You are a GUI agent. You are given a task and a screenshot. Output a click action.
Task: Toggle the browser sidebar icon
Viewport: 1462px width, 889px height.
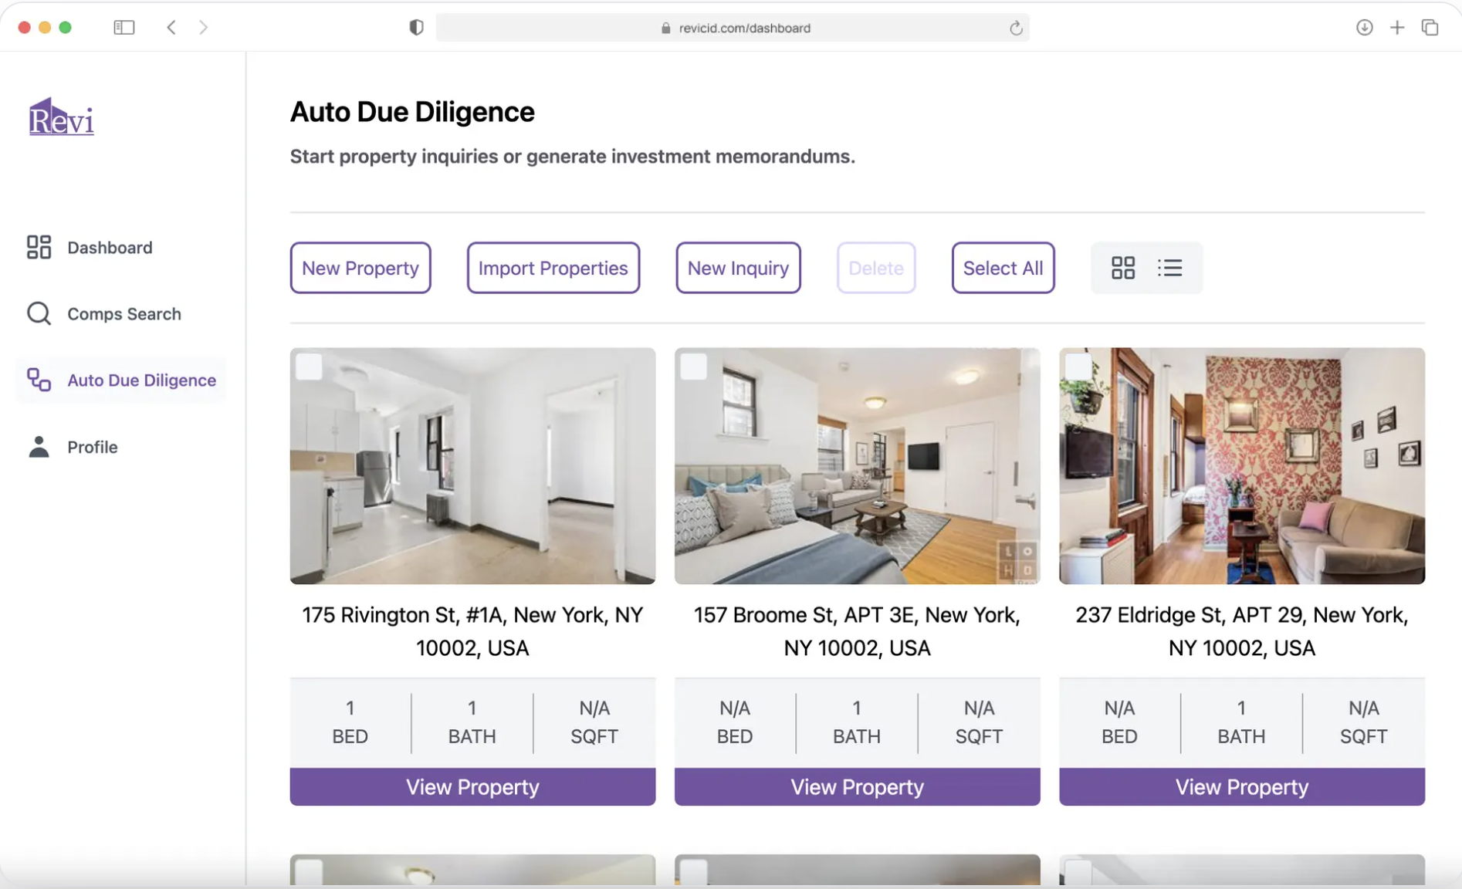[x=124, y=28]
